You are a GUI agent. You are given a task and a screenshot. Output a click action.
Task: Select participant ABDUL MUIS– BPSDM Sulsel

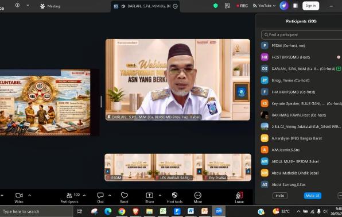(x=301, y=161)
